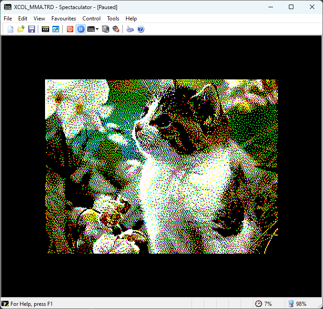323x309 pixels.
Task: Open help with the blue question icon
Action: [x=141, y=29]
